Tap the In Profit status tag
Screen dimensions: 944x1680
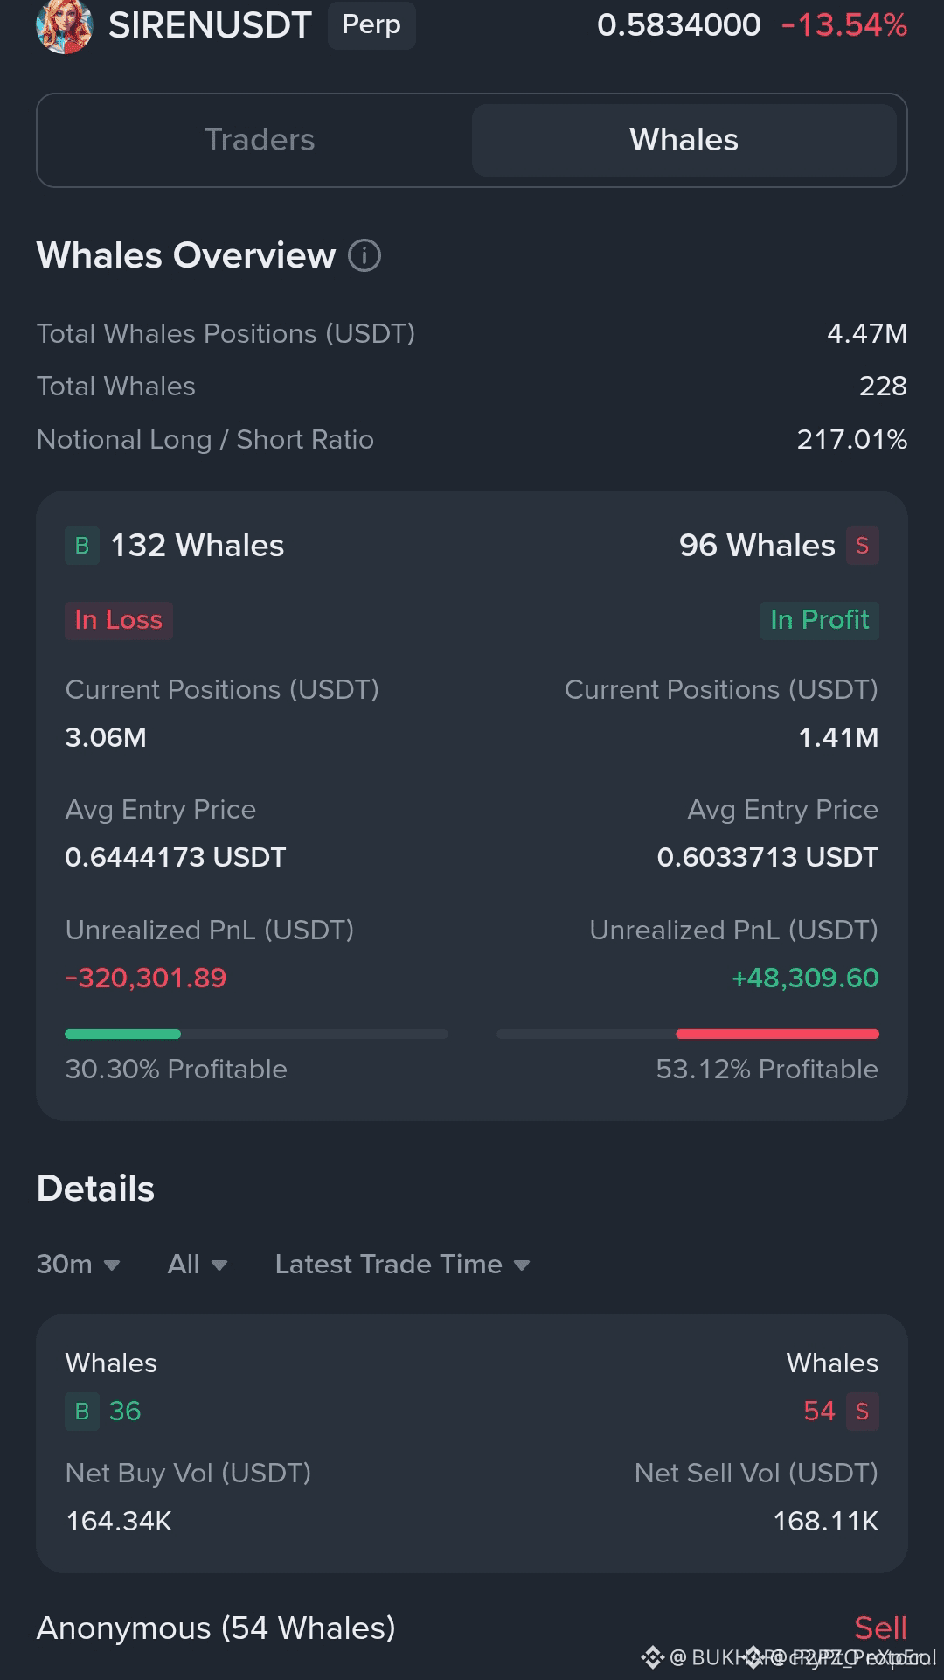point(819,620)
